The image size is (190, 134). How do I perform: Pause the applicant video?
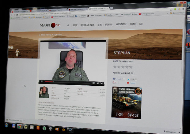[41, 82]
